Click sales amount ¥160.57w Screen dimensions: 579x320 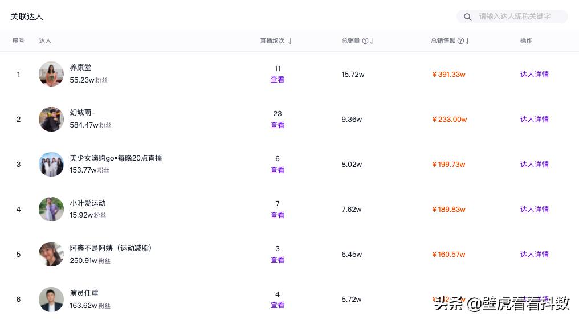coord(448,255)
